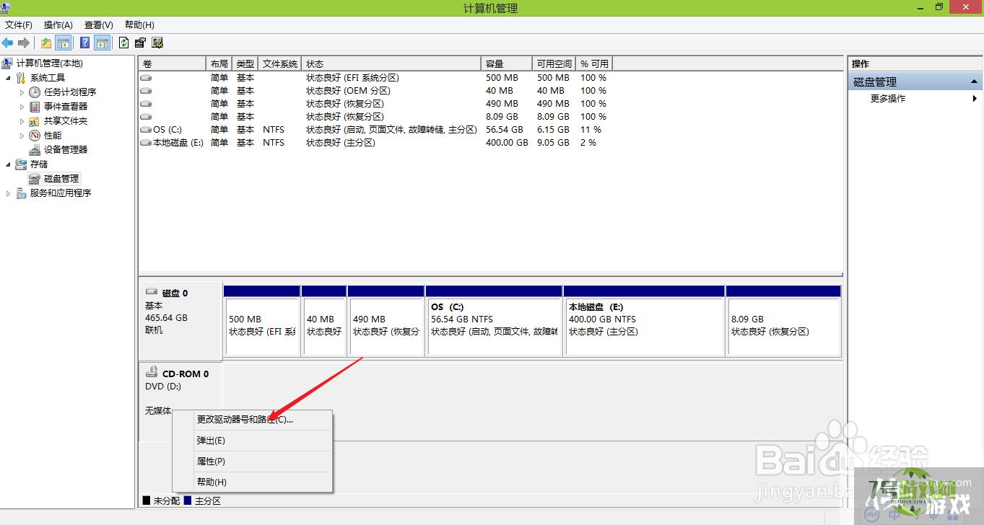Viewport: 984px width, 525px height.
Task: Open the 更多操作 submenu arrow
Action: click(x=975, y=99)
